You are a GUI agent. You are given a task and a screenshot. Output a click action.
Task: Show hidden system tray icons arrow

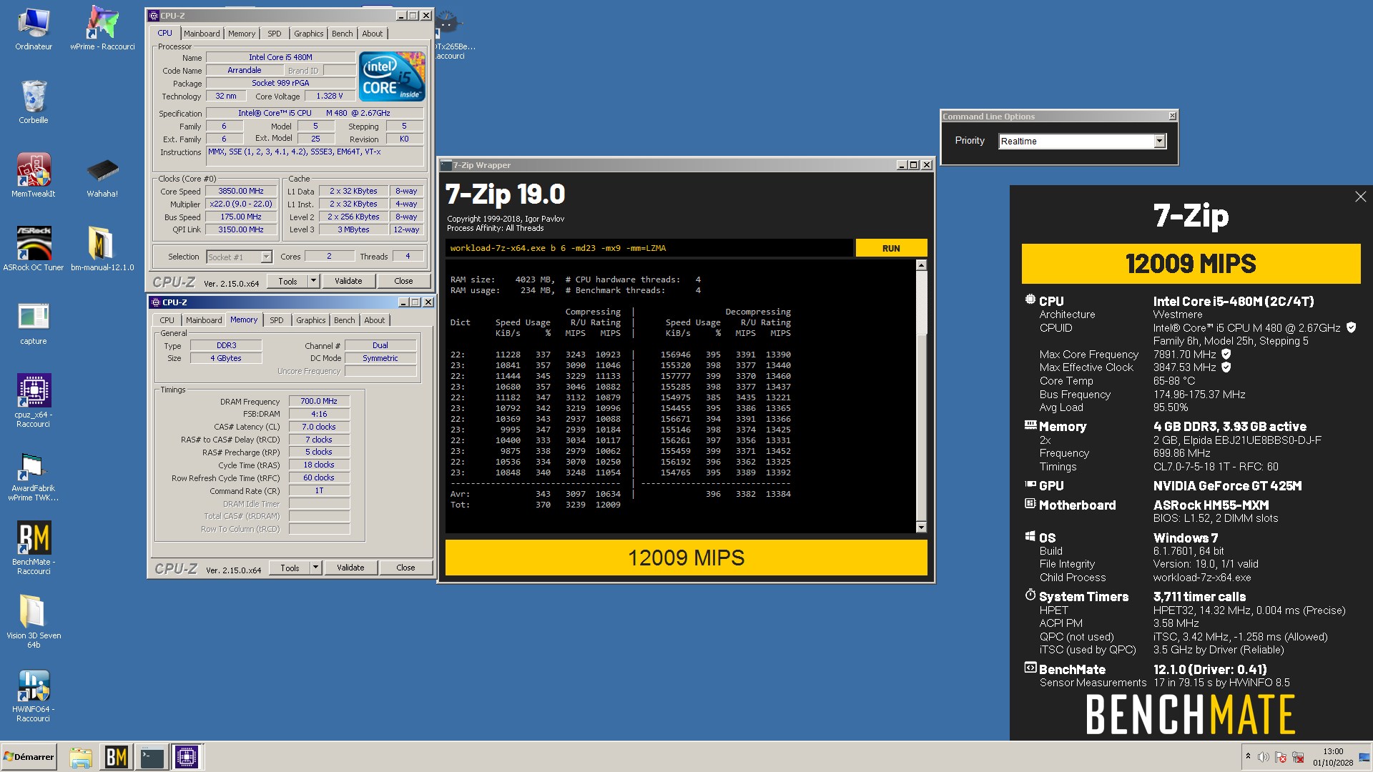(x=1248, y=756)
